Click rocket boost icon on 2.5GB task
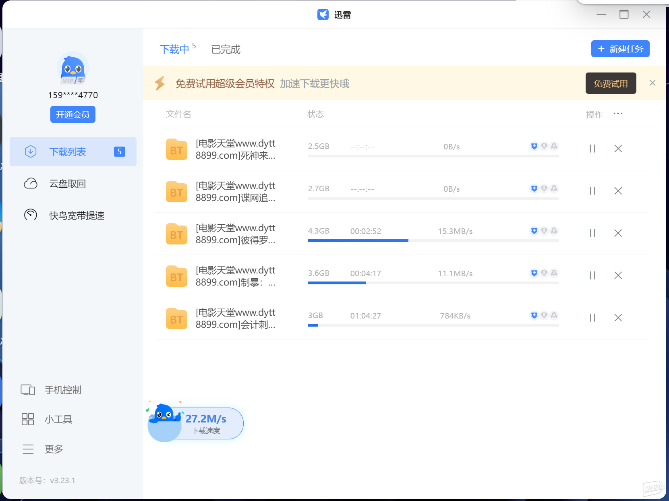The image size is (669, 501). coord(554,146)
